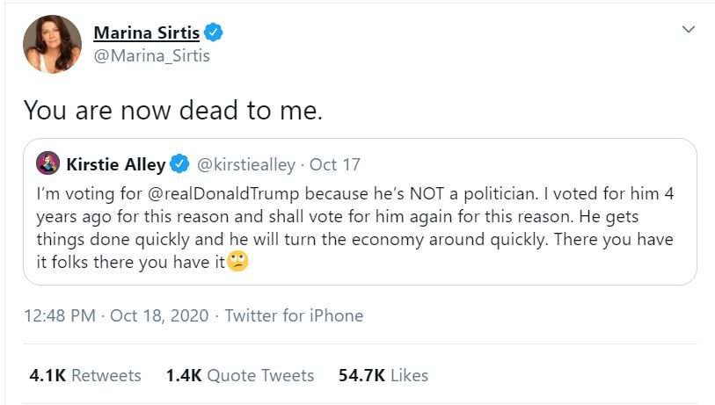Open the Marina Sirtis display name link
715x405 pixels.
(x=146, y=33)
